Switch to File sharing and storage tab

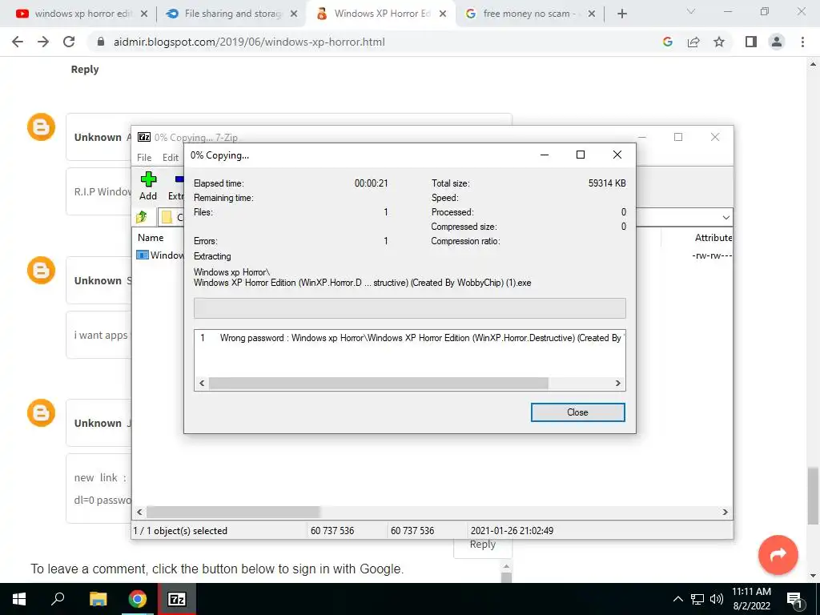coord(231,14)
